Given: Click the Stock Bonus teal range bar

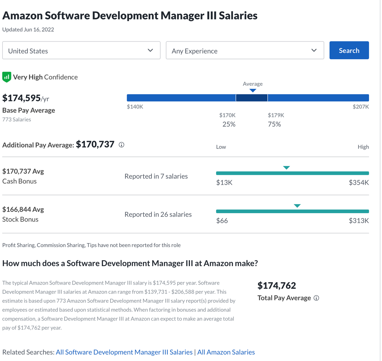Looking at the screenshot, I should click(x=293, y=211).
